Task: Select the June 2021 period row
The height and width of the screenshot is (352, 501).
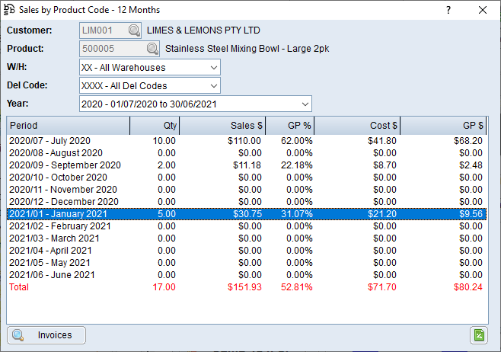Action: coord(50,275)
